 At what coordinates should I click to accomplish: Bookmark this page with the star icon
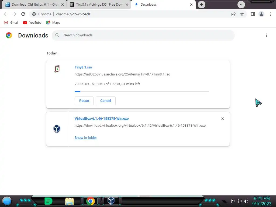pyautogui.click(x=242, y=14)
